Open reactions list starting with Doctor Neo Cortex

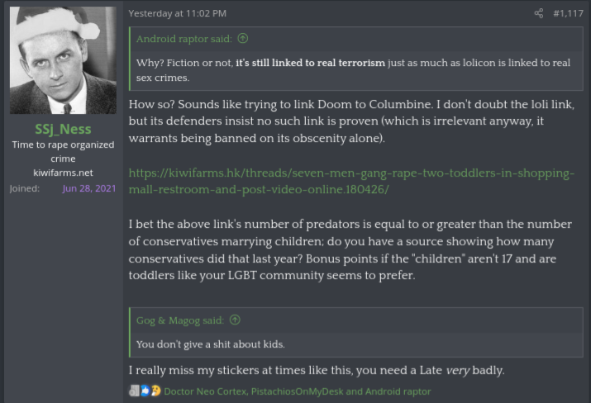click(298, 391)
